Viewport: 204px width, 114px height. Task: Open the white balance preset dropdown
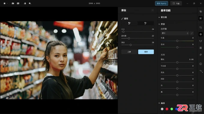coord(175,33)
